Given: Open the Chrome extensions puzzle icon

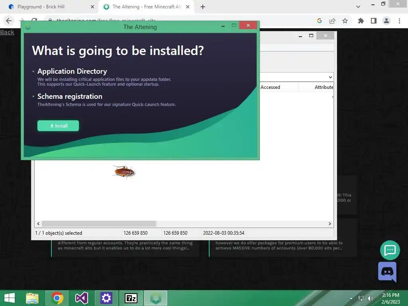Looking at the screenshot, I should pos(361,21).
